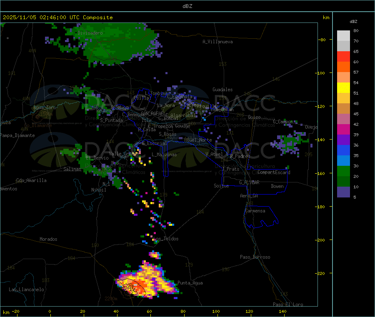Click the El_Desvio map label

[x=97, y=158]
